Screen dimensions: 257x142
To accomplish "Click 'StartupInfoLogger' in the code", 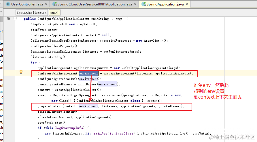I will click(66, 133).
